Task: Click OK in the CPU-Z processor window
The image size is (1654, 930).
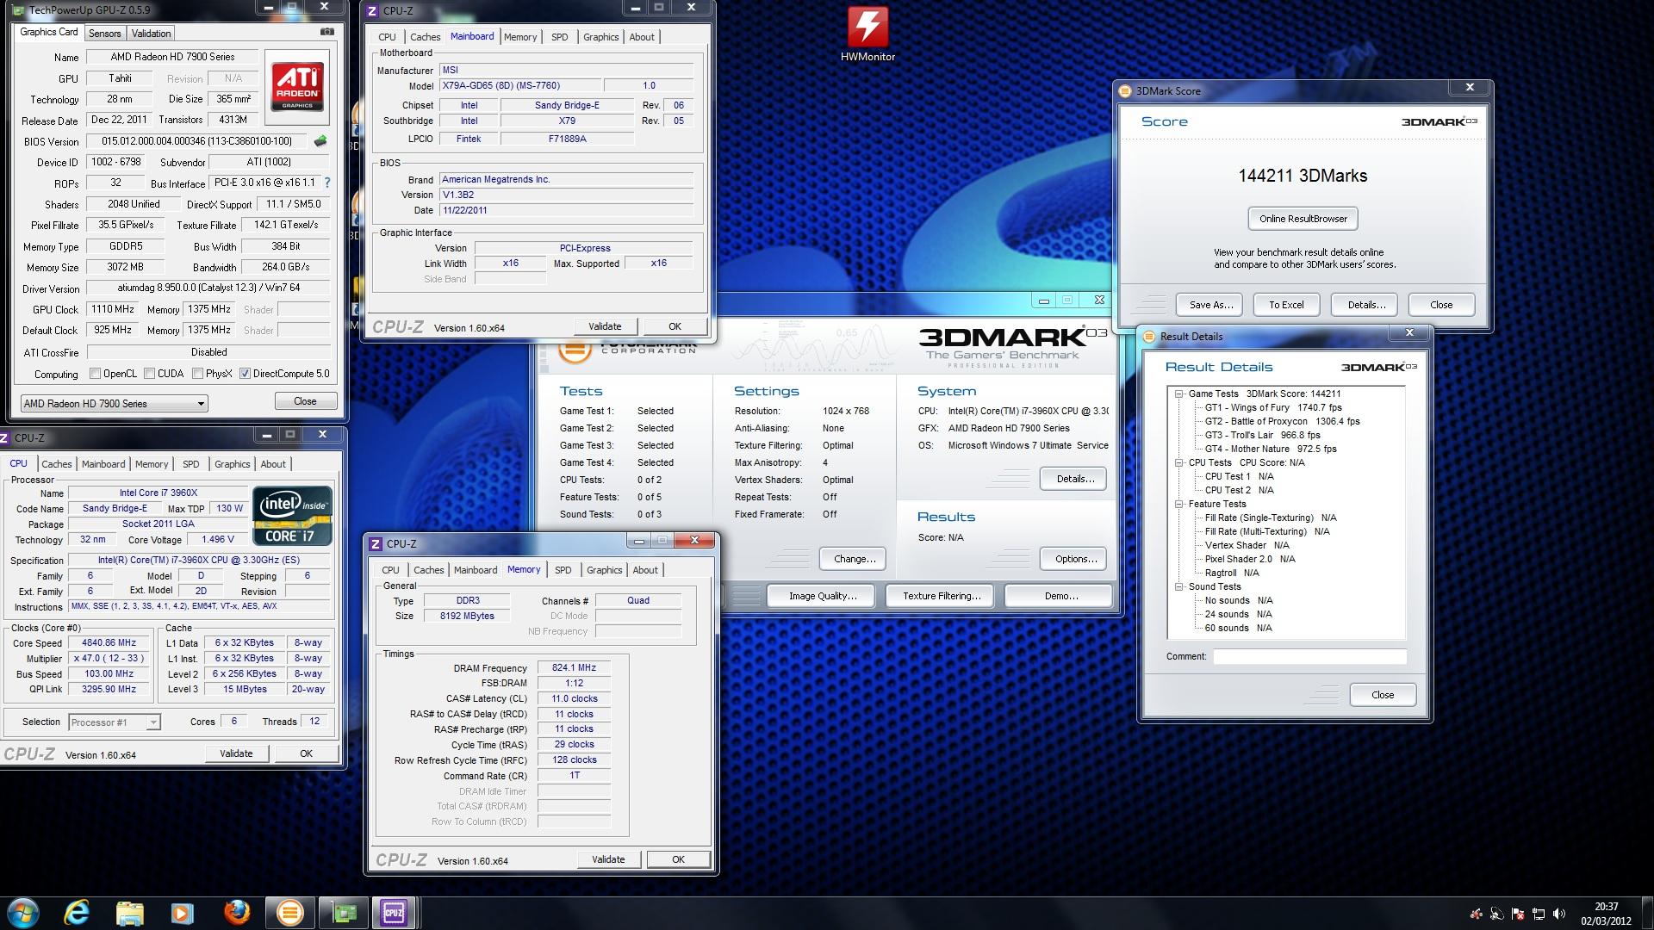Action: pos(306,753)
